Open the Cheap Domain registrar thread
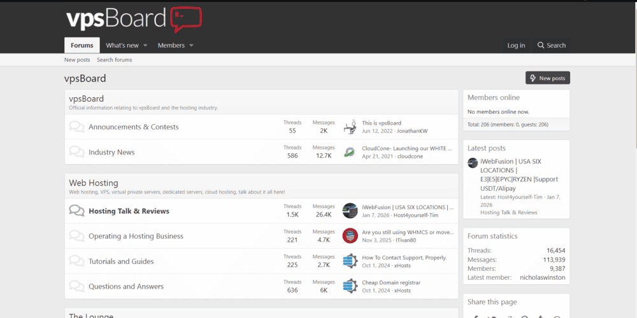 pyautogui.click(x=391, y=283)
